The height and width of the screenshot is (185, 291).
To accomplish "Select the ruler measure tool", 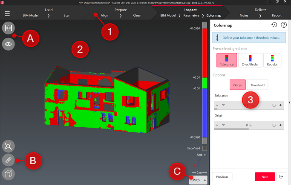I will click(8, 160).
